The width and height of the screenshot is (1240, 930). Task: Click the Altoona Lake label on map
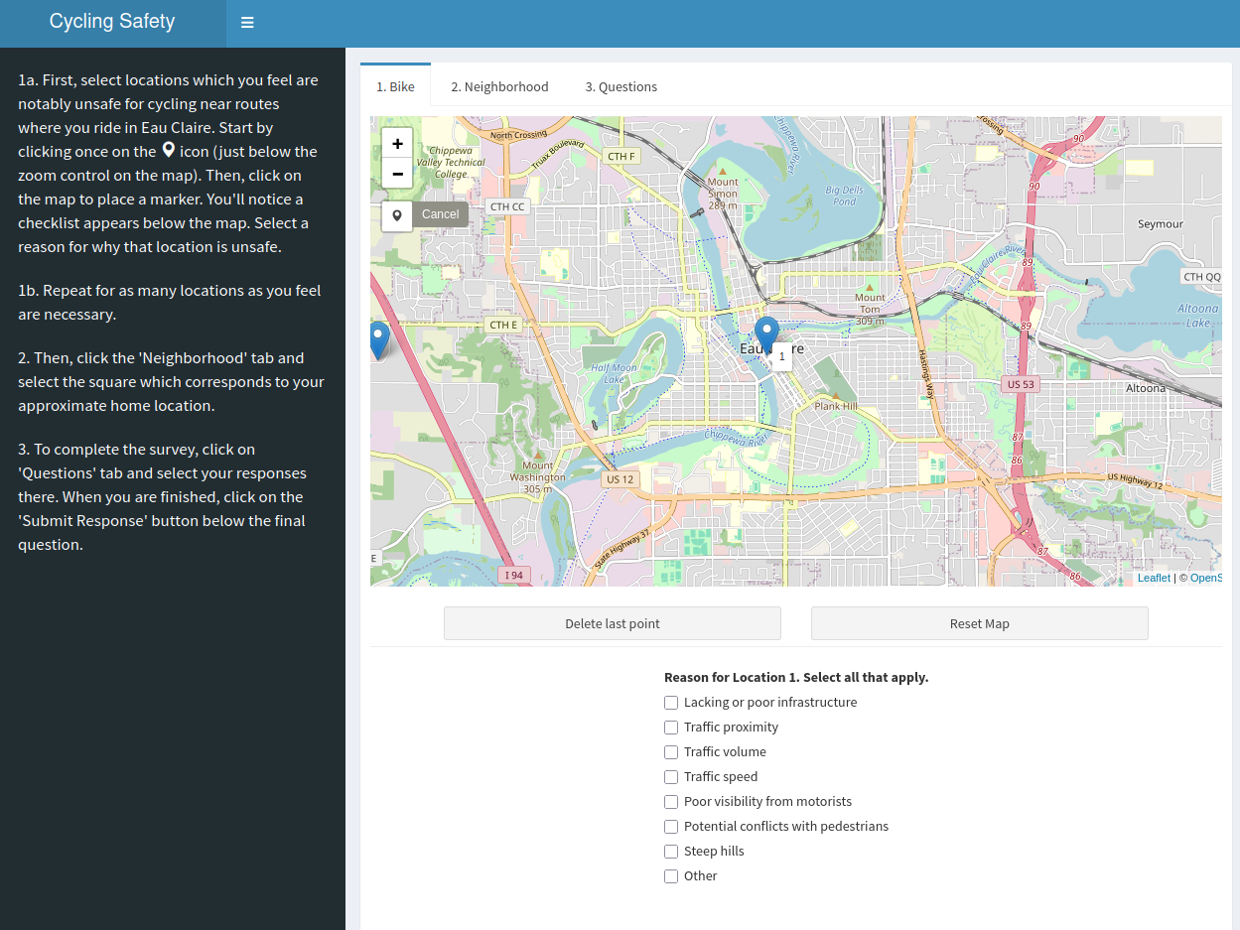1197,316
